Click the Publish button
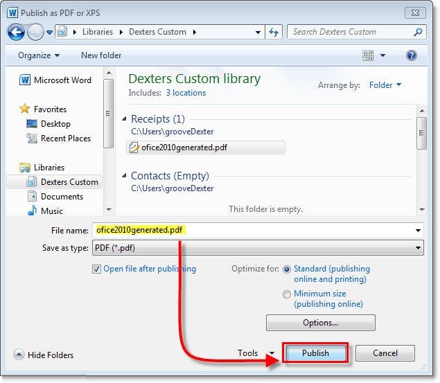 315,353
